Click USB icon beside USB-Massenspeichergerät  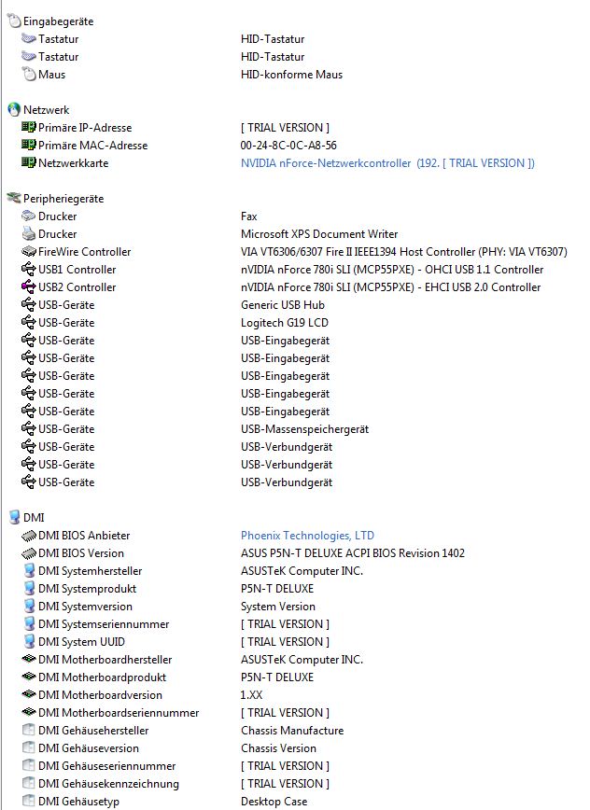tap(28, 428)
